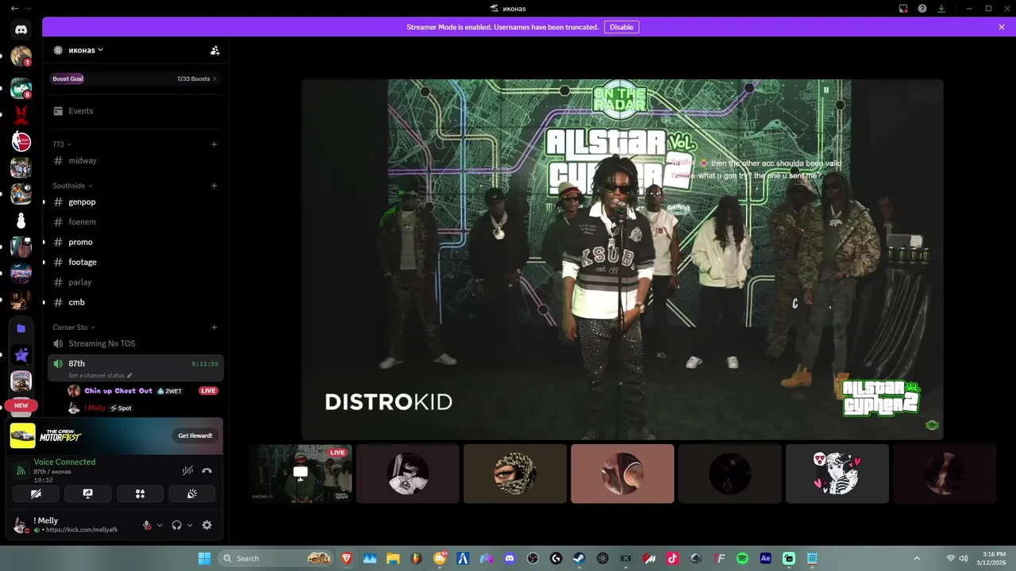The image size is (1016, 571).
Task: Select ! Melly in voice channel list
Action: tap(95, 408)
